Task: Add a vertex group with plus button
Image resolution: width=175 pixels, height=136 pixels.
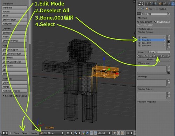Action: point(169,36)
